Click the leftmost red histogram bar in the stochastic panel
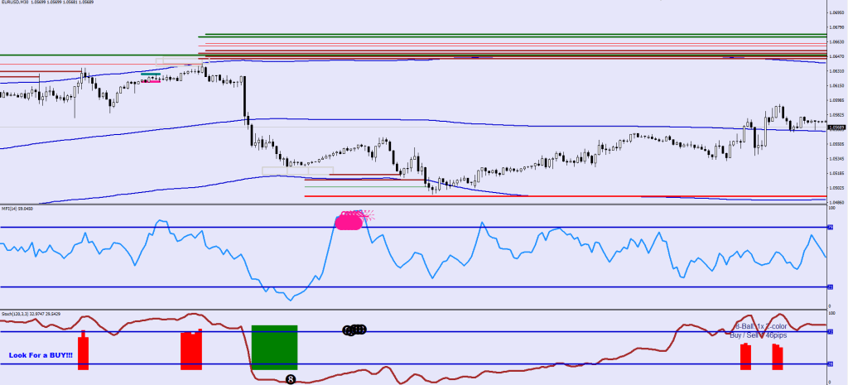Viewport: 848px width, 385px height. [x=83, y=352]
